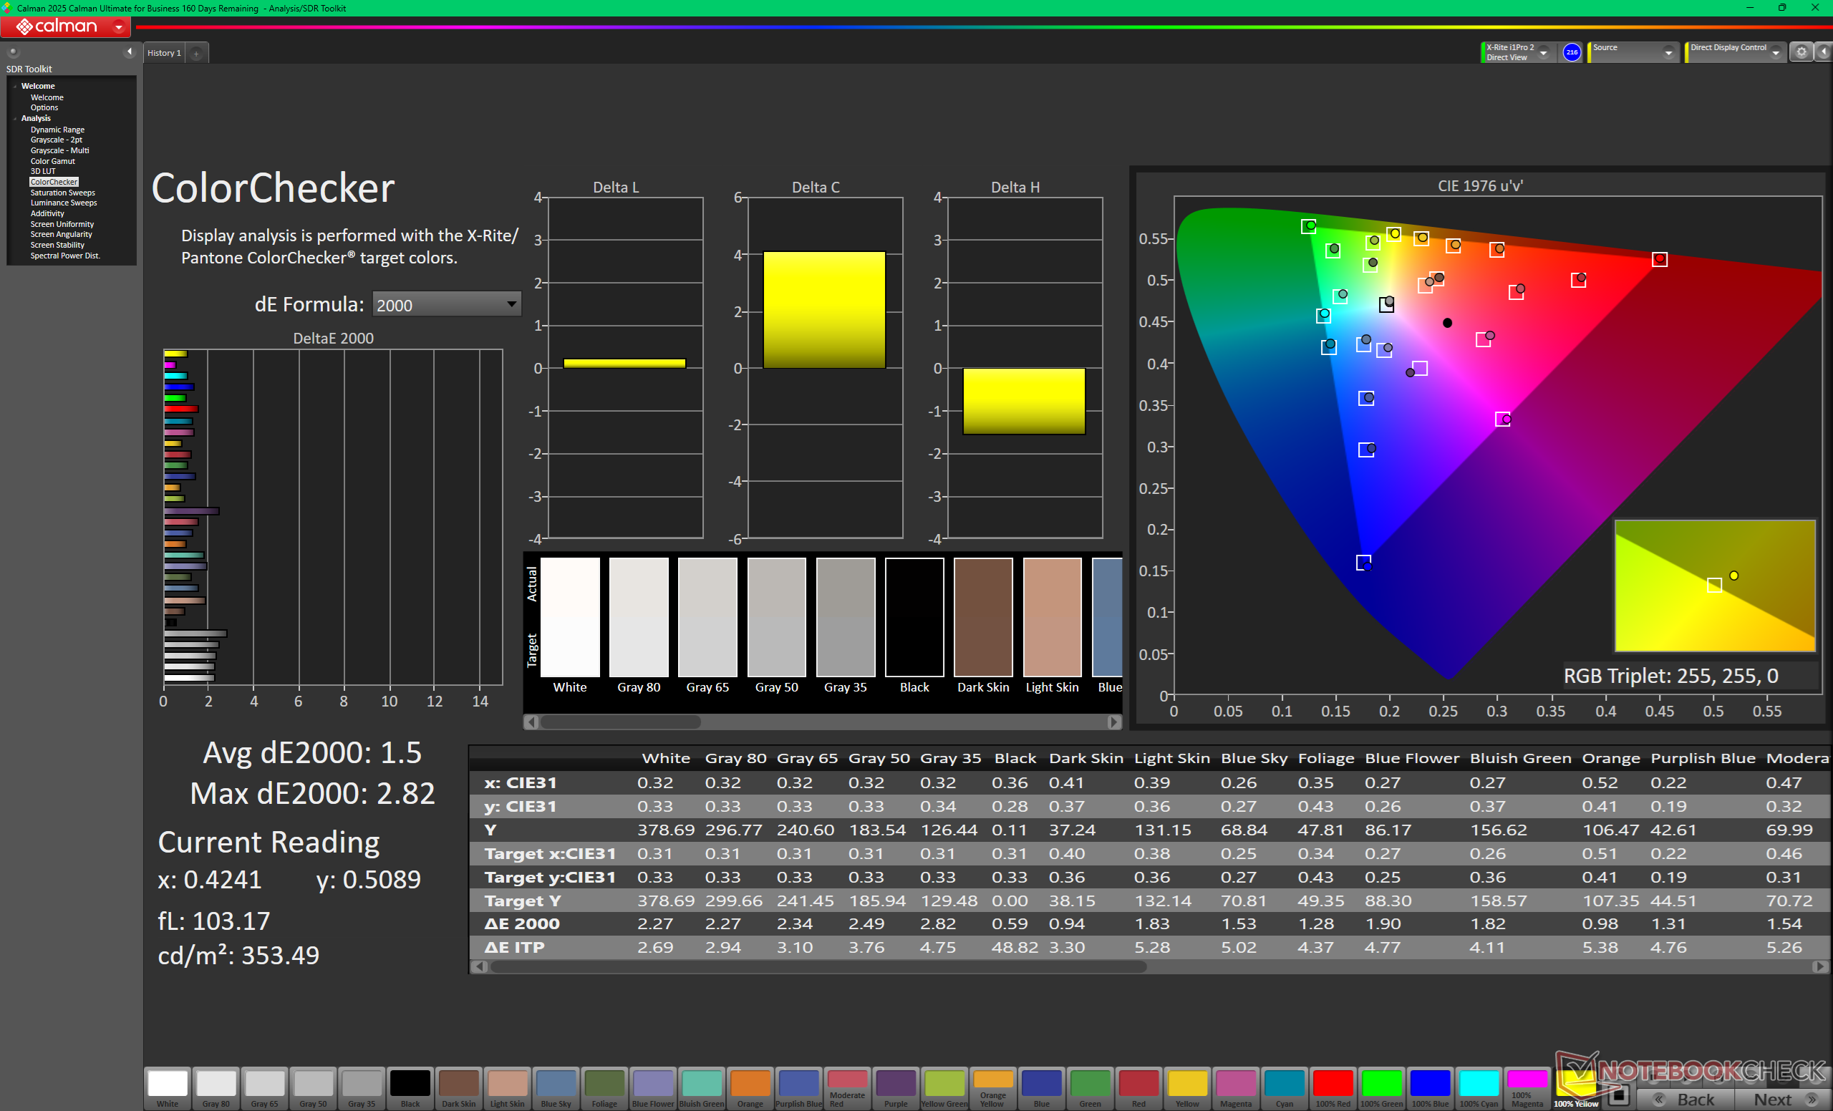Select the 100% Green patch button
The image size is (1833, 1111).
[x=1381, y=1088]
